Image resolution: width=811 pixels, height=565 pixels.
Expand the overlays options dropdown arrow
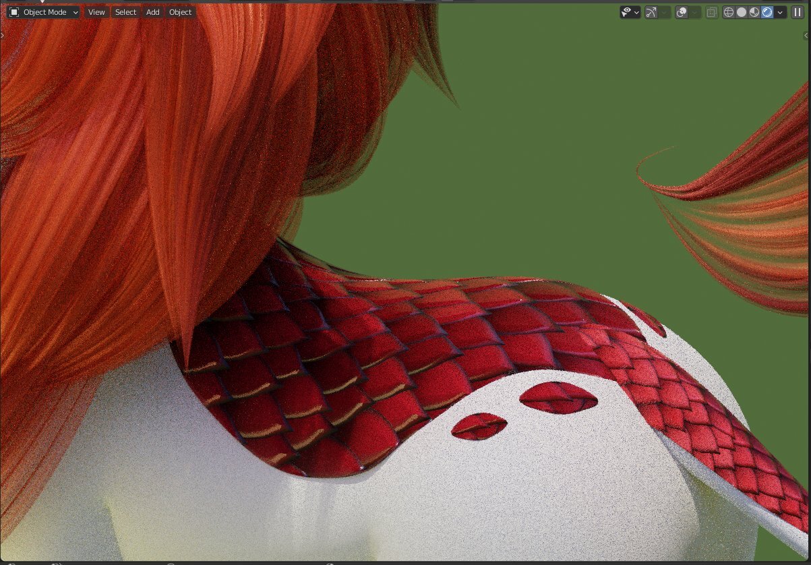click(x=695, y=12)
